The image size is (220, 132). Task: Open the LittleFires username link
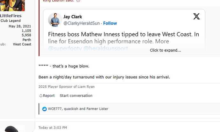coord(11,16)
